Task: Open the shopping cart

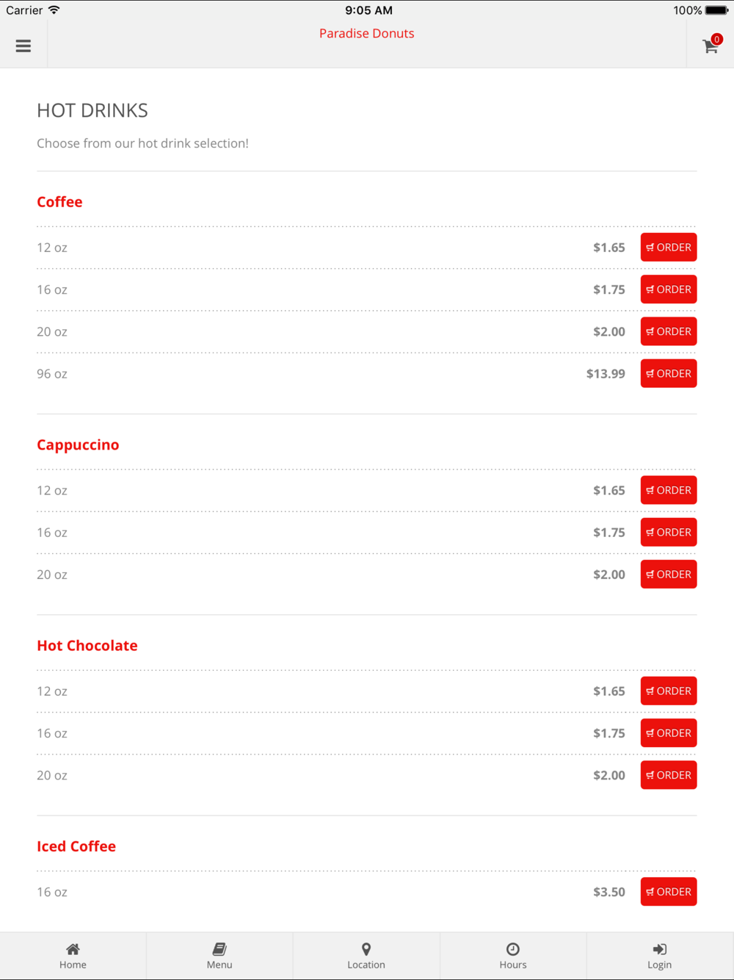Action: (x=710, y=47)
